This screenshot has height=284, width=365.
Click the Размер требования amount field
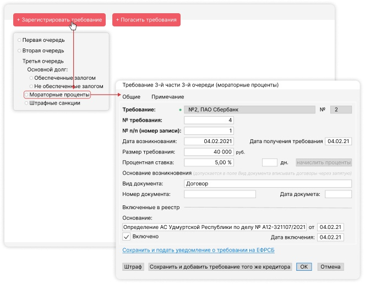[x=209, y=152]
